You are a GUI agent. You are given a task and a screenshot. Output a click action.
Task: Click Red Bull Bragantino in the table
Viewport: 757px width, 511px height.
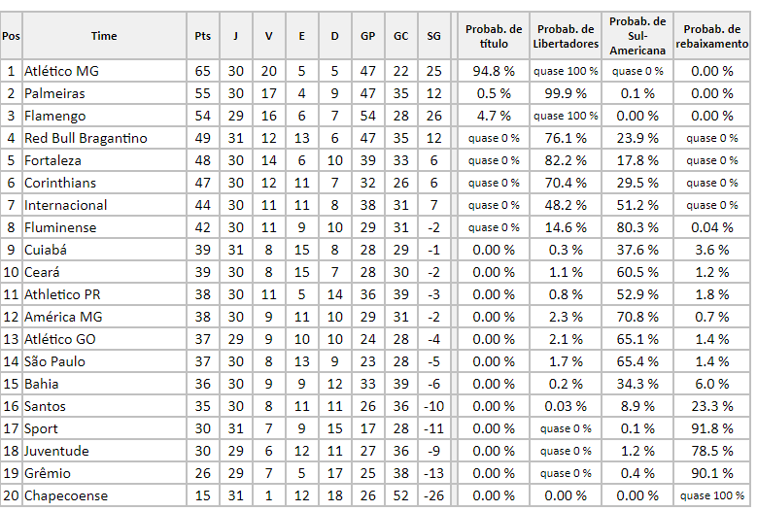point(86,138)
